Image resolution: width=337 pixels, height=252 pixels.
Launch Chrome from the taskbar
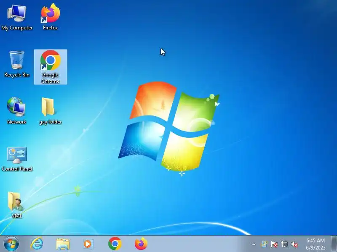(x=115, y=244)
